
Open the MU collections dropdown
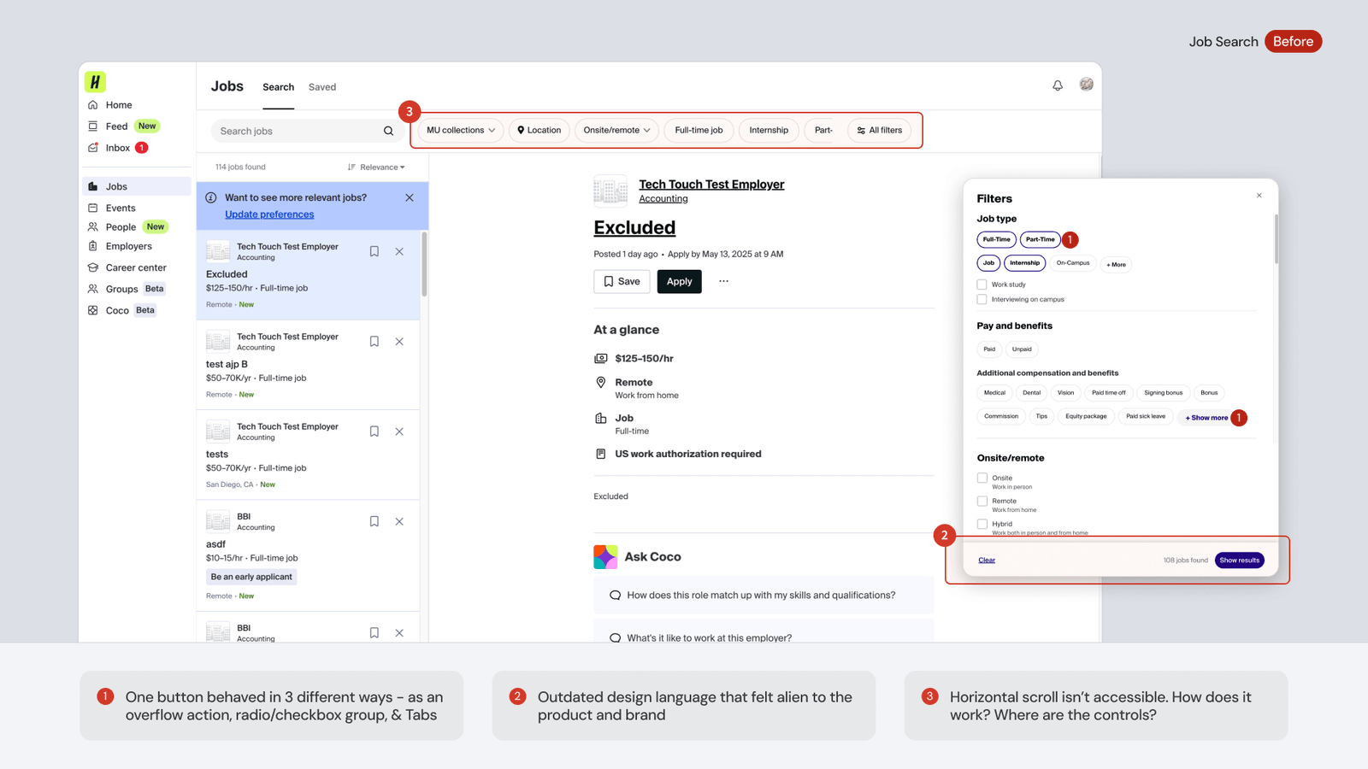[461, 131]
